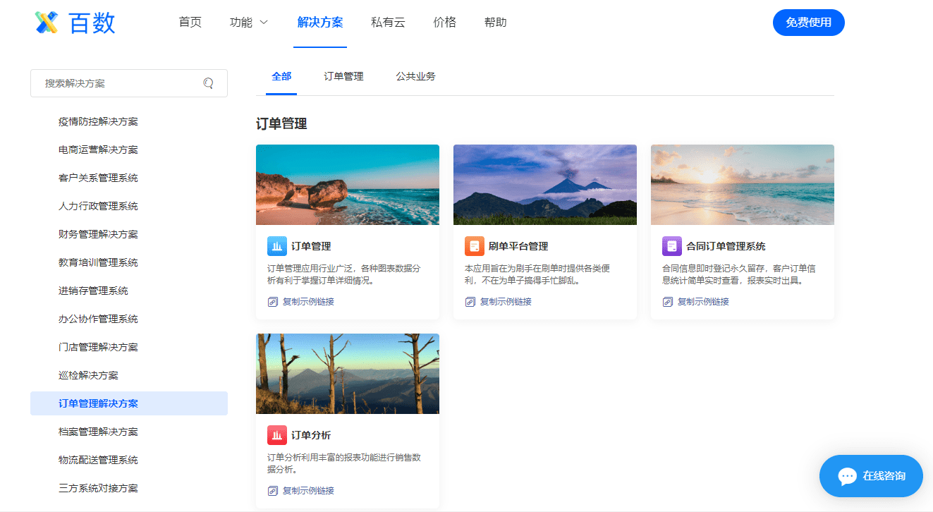Viewport: 933px width, 512px height.
Task: Click the 订单管理 card title
Action: (311, 246)
